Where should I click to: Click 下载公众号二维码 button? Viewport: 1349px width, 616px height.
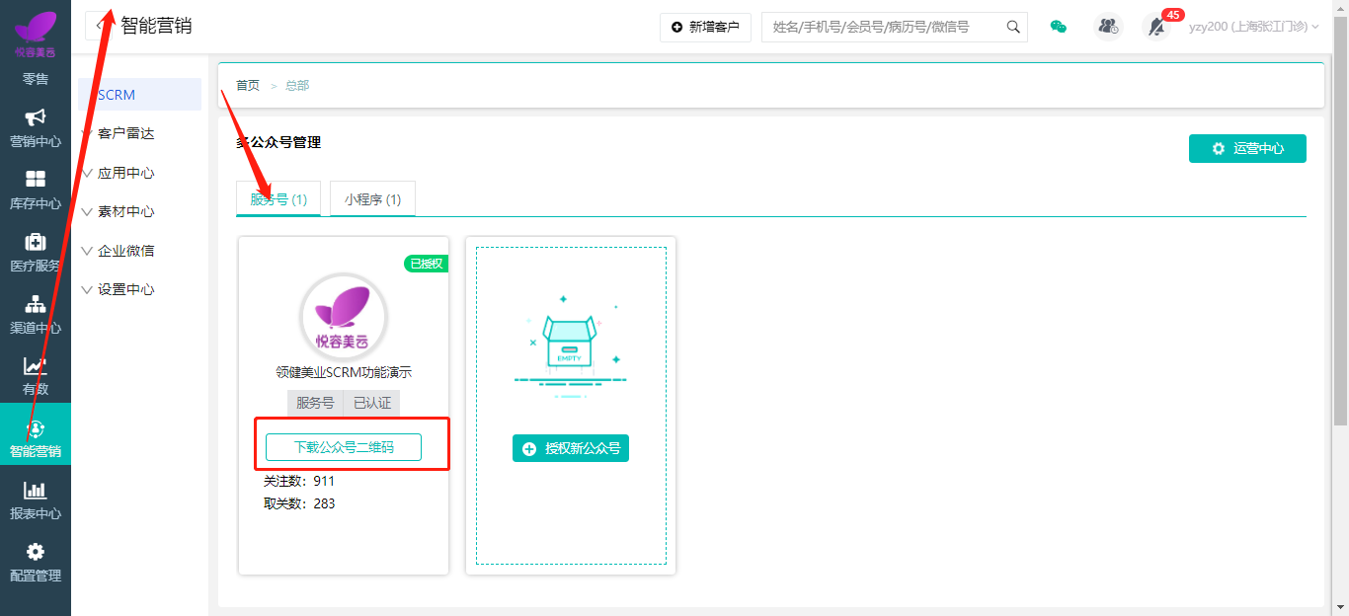click(344, 447)
